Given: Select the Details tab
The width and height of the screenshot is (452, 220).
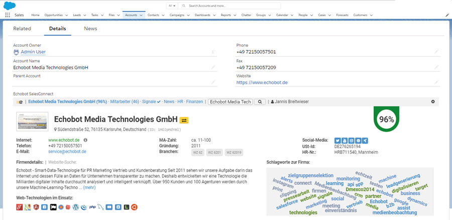Looking at the screenshot, I should click(x=58, y=29).
